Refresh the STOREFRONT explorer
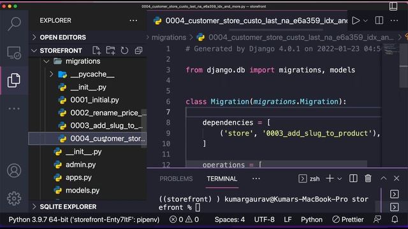The image size is (408, 229). click(125, 50)
